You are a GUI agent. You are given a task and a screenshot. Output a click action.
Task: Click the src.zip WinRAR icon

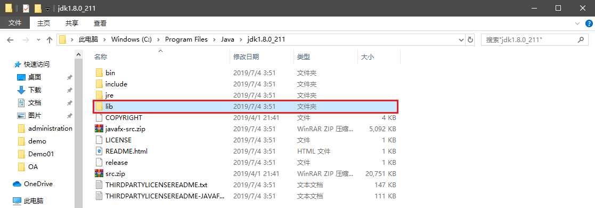pyautogui.click(x=99, y=173)
